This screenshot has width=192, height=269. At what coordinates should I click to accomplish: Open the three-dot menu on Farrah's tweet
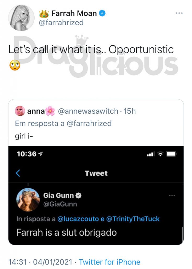tap(179, 13)
